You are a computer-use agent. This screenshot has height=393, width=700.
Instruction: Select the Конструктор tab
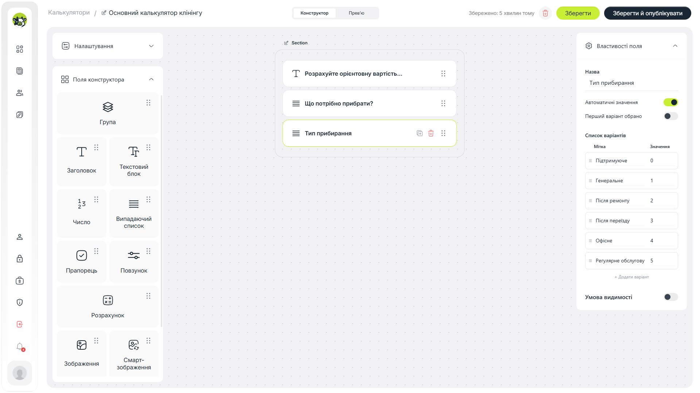(x=314, y=13)
